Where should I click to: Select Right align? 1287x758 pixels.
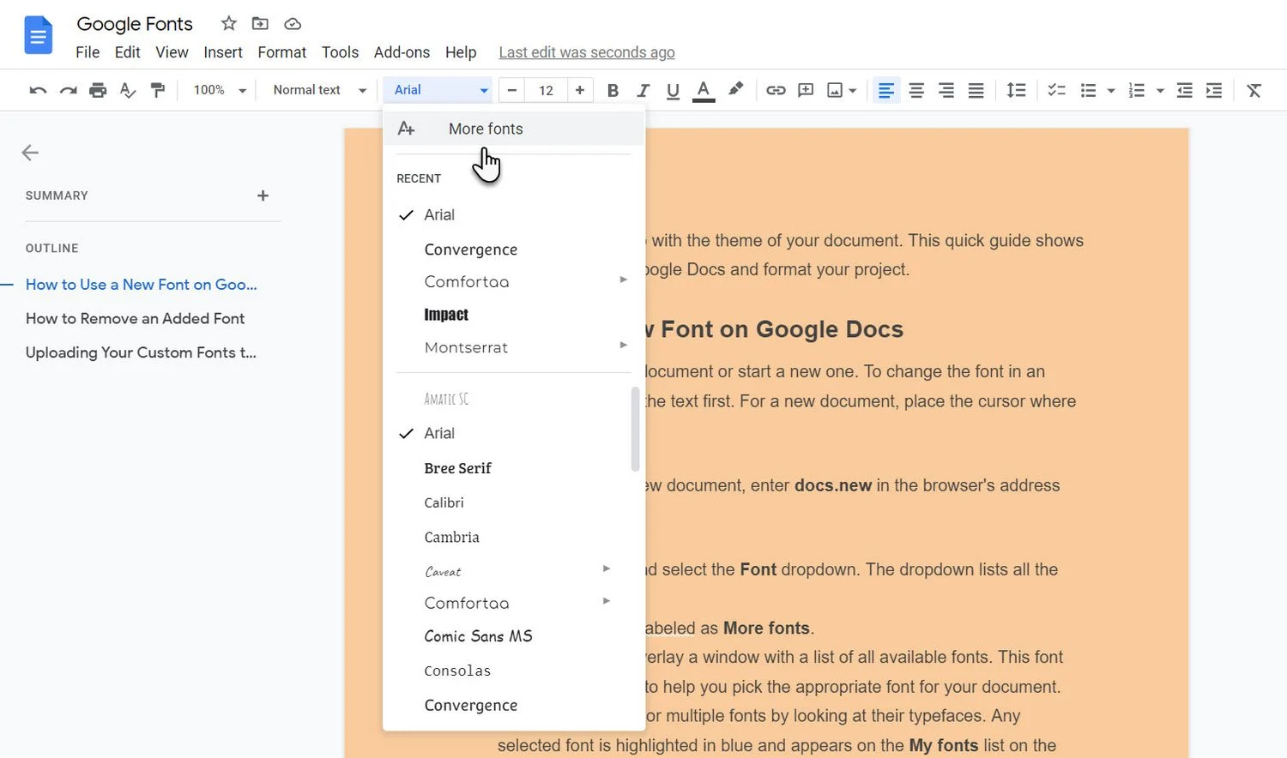click(x=946, y=90)
